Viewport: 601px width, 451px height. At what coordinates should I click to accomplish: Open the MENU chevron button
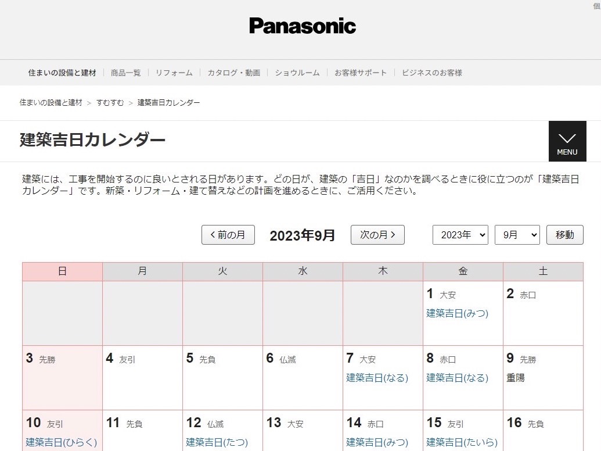coord(567,141)
